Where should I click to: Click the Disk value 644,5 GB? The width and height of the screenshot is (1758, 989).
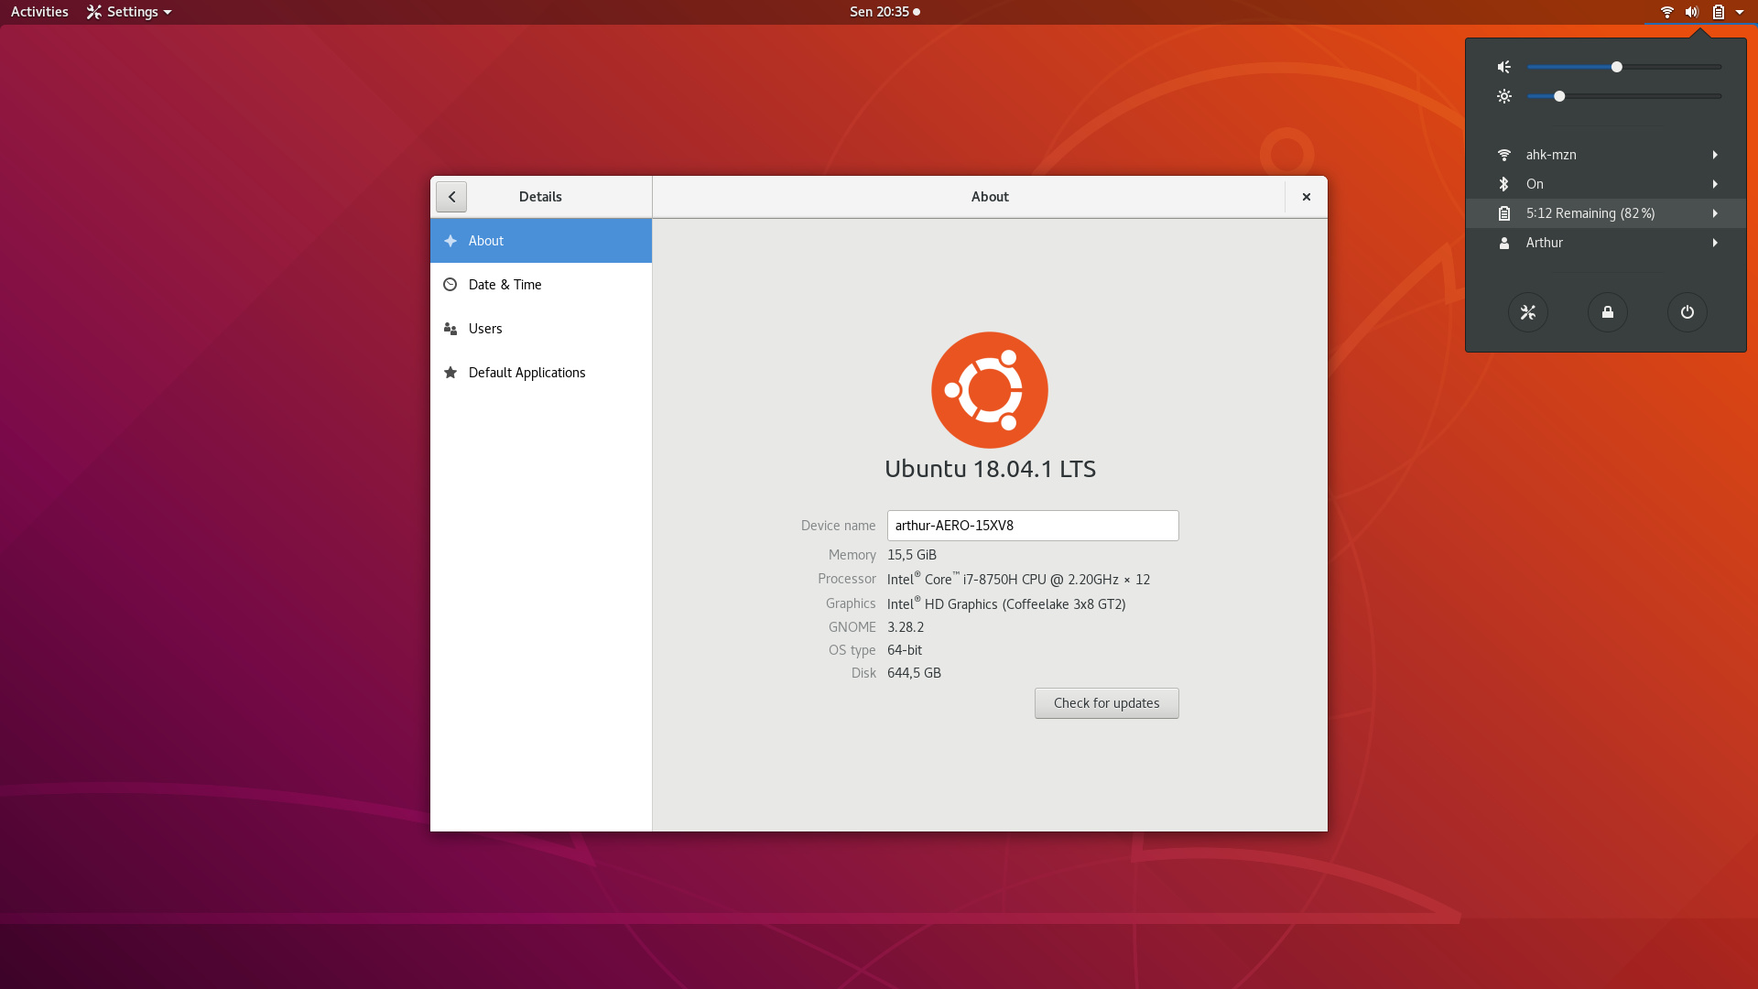[x=914, y=673]
